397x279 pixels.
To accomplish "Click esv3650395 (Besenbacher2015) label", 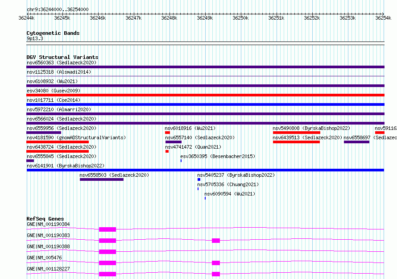I will 218,156.
